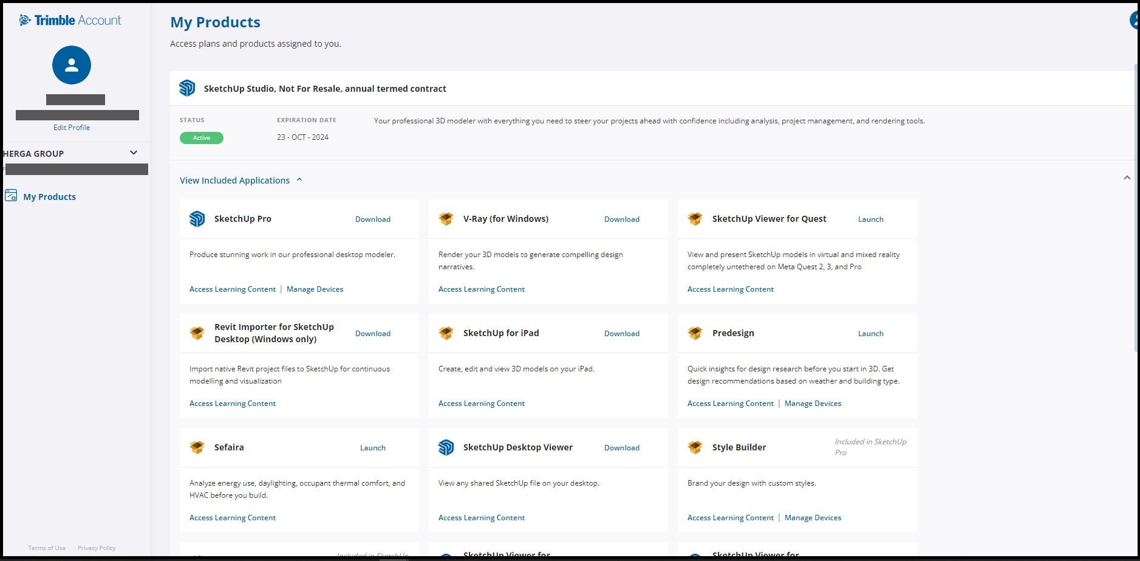The width and height of the screenshot is (1140, 561).
Task: Collapse the HERGA GROUP dropdown
Action: point(133,152)
